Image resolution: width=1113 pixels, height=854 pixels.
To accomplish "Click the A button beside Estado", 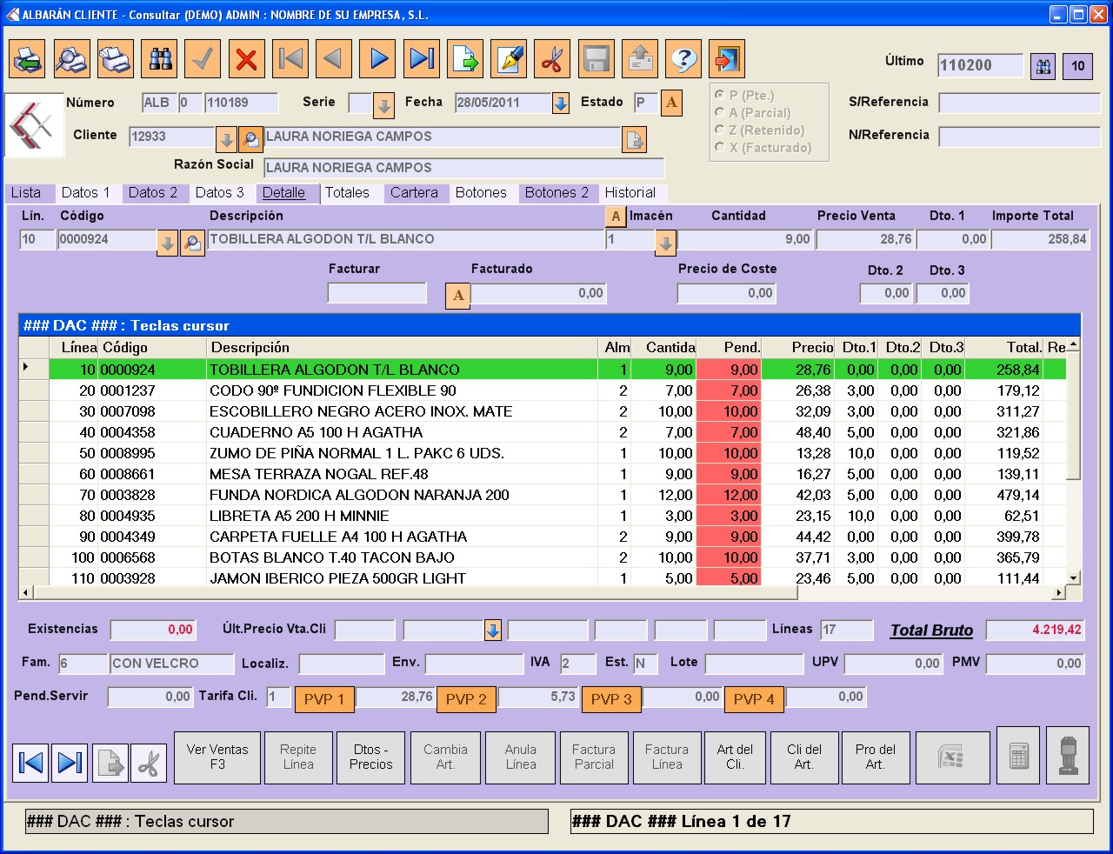I will (671, 103).
